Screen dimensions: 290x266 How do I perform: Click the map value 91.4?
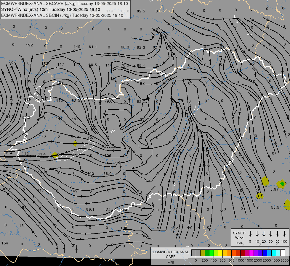[x=8, y=153]
